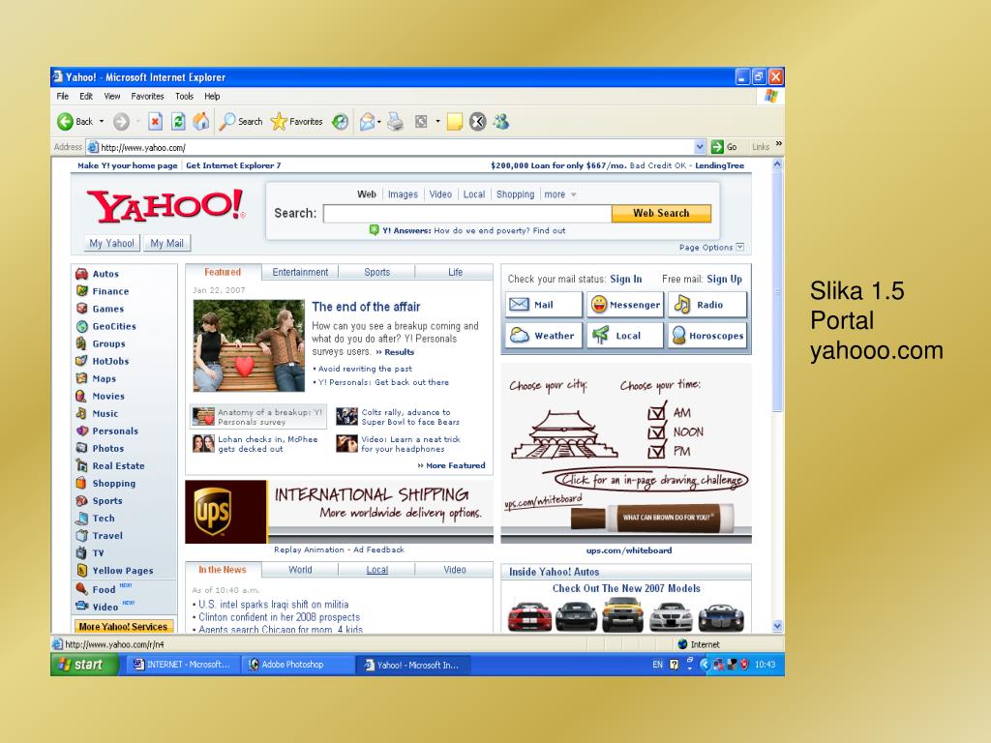
Task: Expand the address bar dropdown arrow
Action: (700, 147)
